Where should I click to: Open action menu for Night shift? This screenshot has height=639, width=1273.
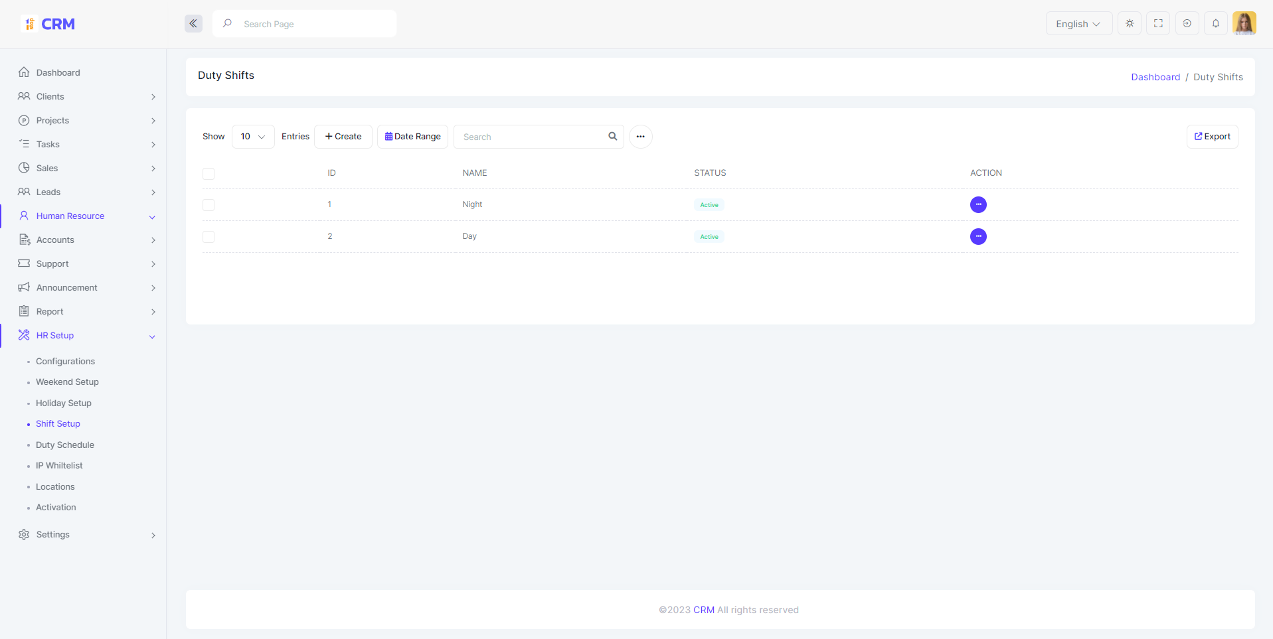[x=978, y=204]
